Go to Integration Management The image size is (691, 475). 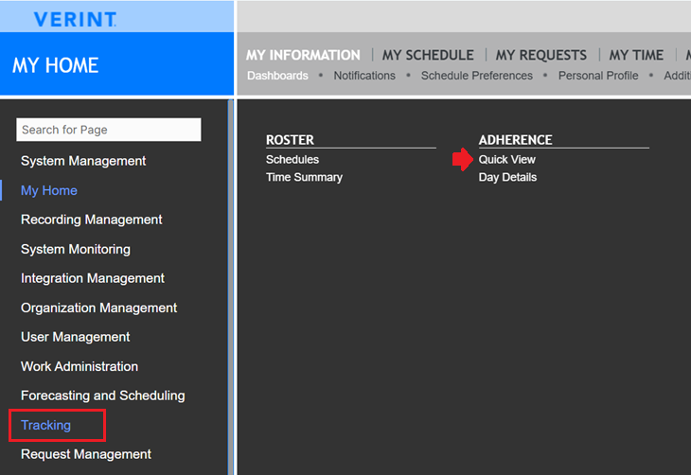(x=93, y=278)
